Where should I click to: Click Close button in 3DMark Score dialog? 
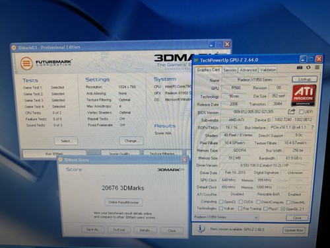172,231
